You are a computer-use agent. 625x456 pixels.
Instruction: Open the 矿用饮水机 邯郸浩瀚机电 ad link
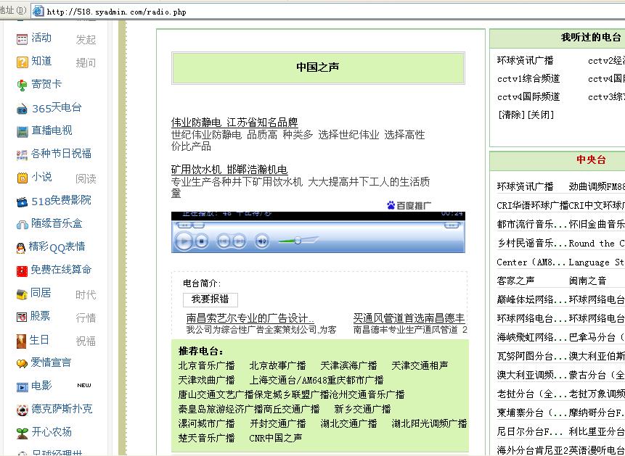229,169
